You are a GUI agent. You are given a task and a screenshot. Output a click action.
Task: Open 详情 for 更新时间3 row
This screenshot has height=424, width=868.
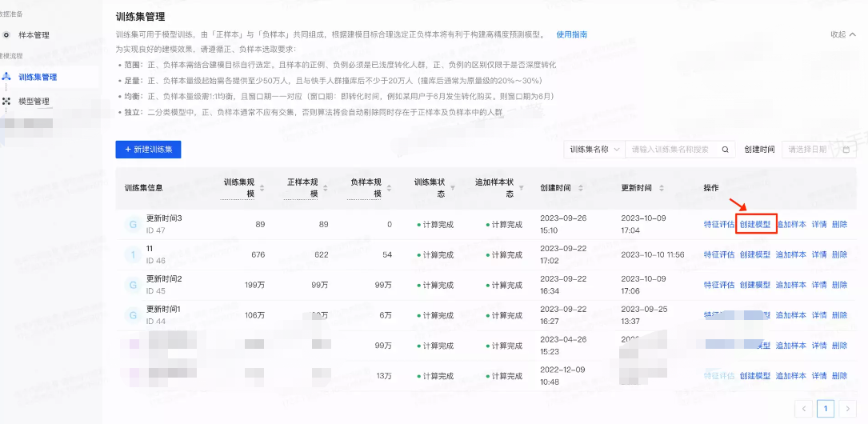point(819,224)
